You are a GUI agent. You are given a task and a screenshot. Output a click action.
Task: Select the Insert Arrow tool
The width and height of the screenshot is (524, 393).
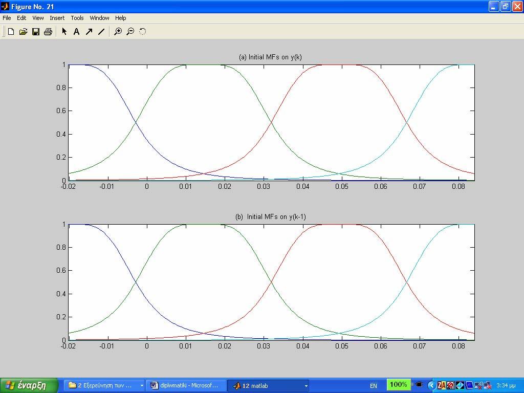coord(89,31)
